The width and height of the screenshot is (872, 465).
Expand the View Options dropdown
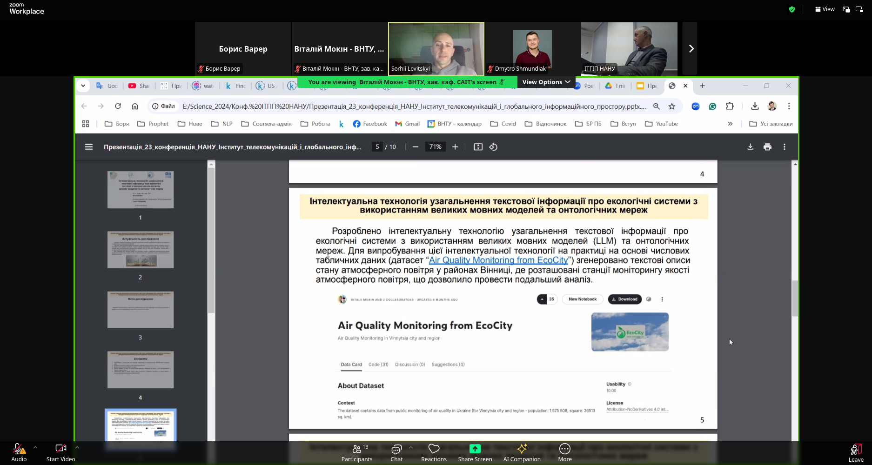point(546,82)
